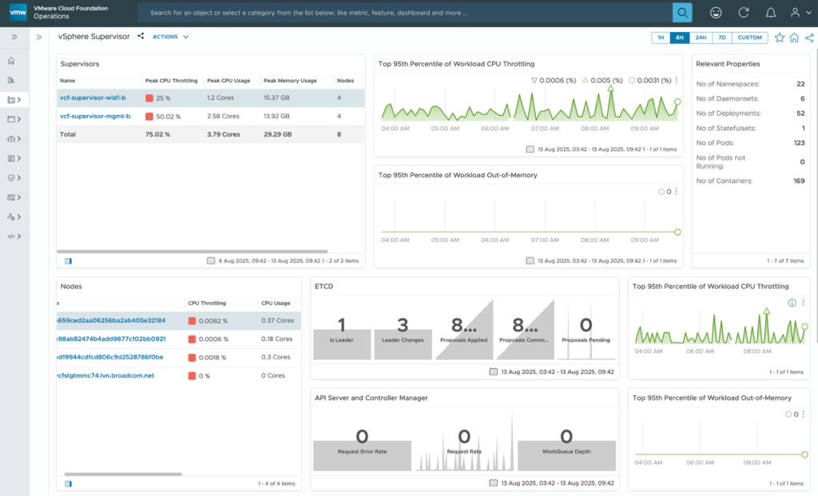
Task: Click the Supervisors table horizontal scrollbar
Action: point(192,252)
